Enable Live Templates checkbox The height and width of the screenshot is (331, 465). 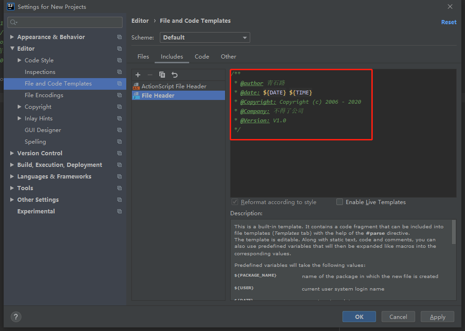pyautogui.click(x=340, y=202)
